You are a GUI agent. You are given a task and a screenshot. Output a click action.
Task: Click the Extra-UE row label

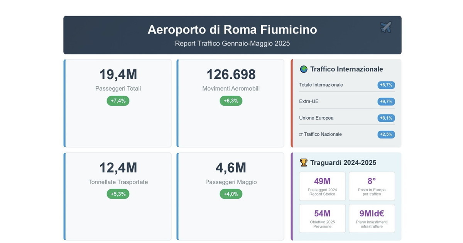(x=309, y=101)
